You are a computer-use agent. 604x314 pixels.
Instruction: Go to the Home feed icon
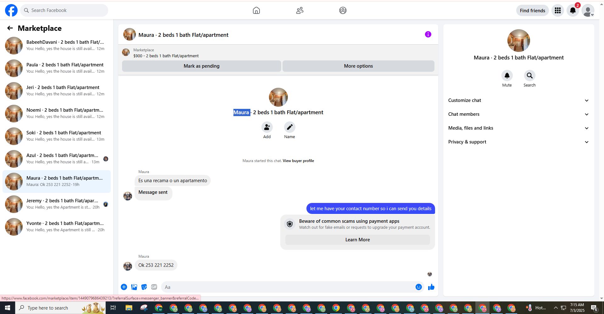click(x=256, y=10)
